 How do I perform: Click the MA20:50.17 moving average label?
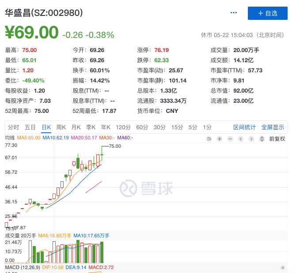click(84, 138)
